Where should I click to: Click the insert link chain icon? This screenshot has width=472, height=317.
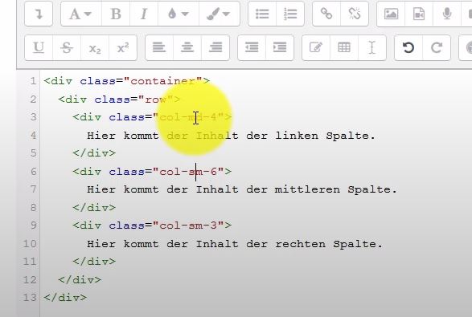click(x=326, y=14)
